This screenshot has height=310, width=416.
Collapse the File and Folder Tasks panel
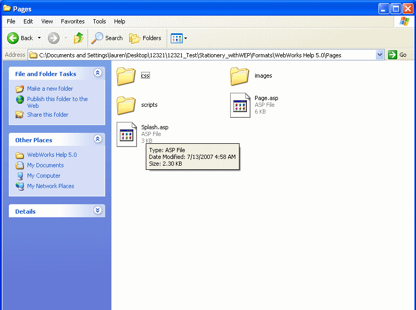97,73
